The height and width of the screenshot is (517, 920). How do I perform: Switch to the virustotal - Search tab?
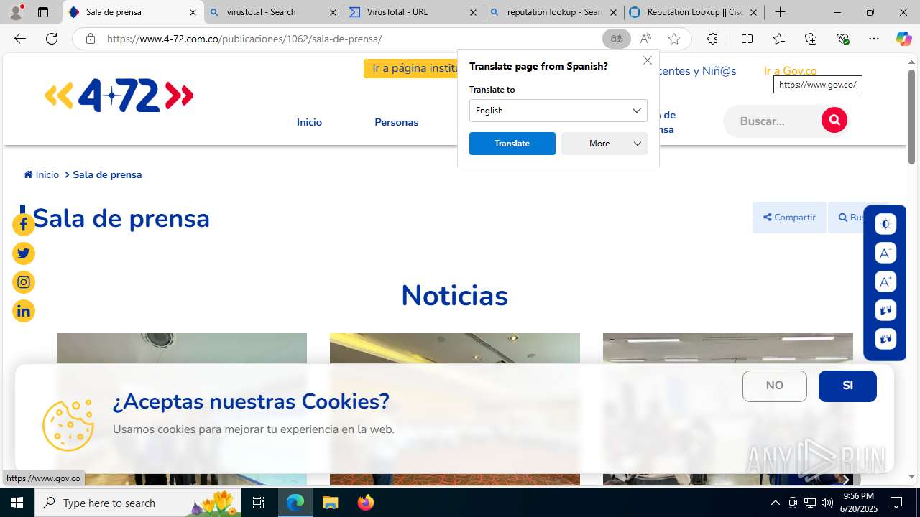click(x=273, y=12)
